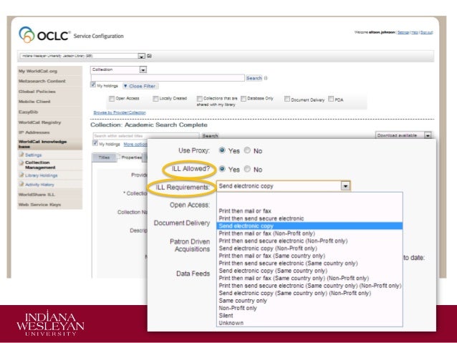Screen dimensions: 457x343
Task: Choose 'Send electronic copy (Same country only)' option
Action: (x=273, y=271)
